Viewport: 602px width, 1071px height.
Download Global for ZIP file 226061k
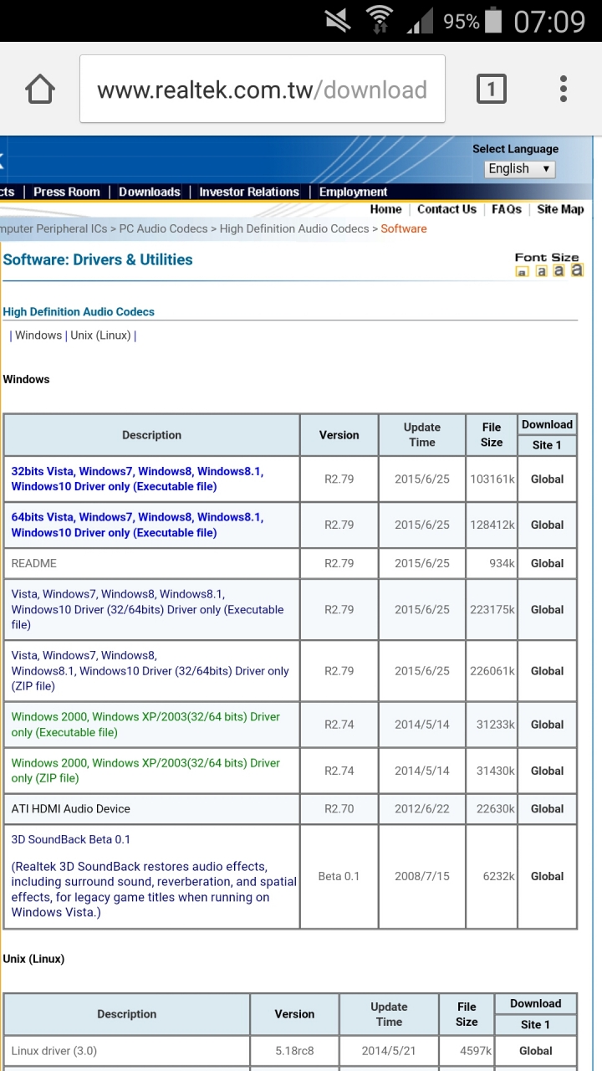547,670
